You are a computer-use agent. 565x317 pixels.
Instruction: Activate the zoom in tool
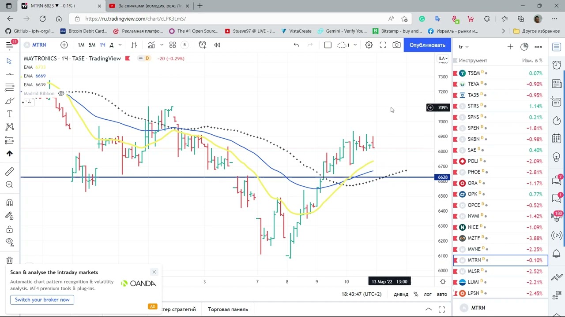pyautogui.click(x=9, y=184)
